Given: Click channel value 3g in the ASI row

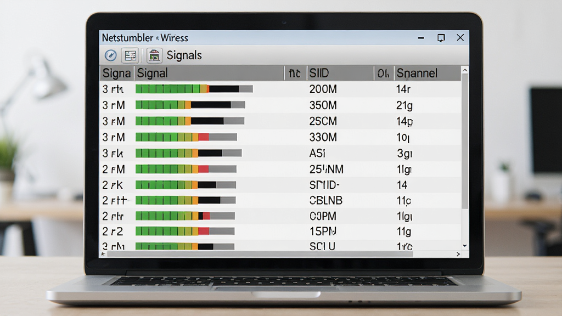Looking at the screenshot, I should click(404, 154).
